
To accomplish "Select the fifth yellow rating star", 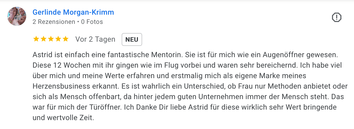I will click(65, 39).
